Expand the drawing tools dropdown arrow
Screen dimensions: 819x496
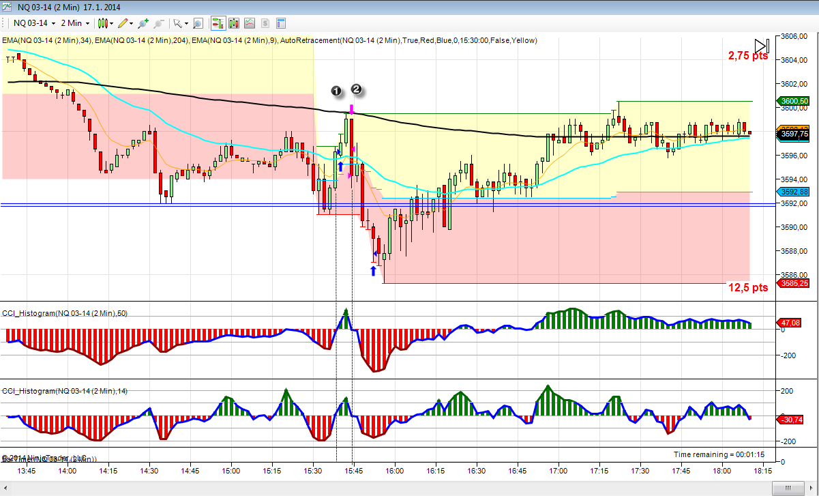click(x=131, y=24)
